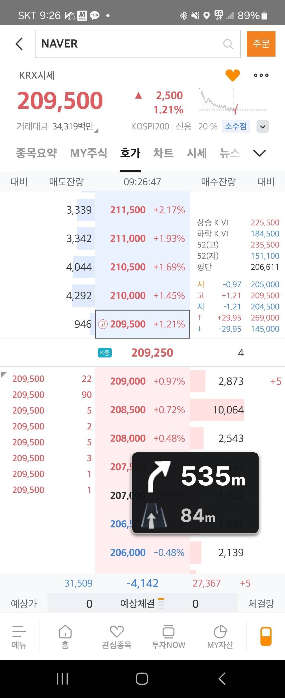This screenshot has height=698, width=285.
Task: Click the NAVER search input field
Action: point(130,44)
